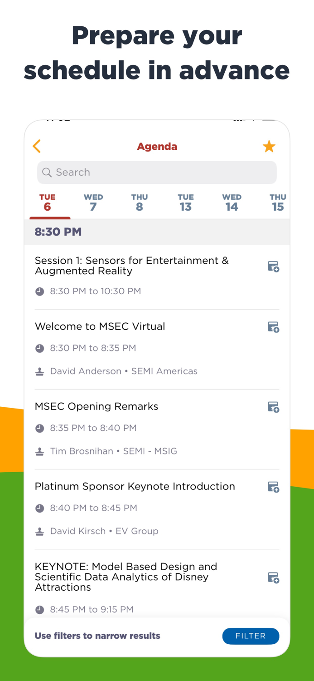Open favorites via the star icon

tap(269, 146)
